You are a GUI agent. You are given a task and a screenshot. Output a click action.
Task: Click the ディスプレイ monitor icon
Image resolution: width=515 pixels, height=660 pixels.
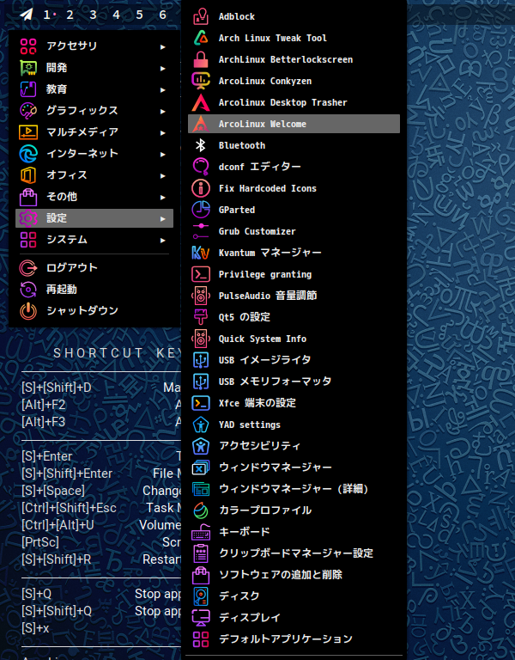pos(201,618)
